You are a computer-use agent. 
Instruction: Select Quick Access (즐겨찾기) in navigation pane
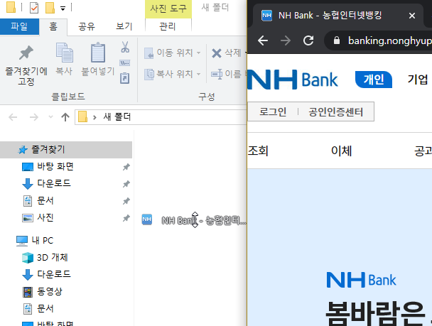pyautogui.click(x=66, y=150)
